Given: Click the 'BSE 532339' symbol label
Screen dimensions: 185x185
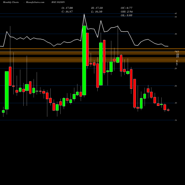Looking at the screenshot, I should pyautogui.click(x=58, y=2).
